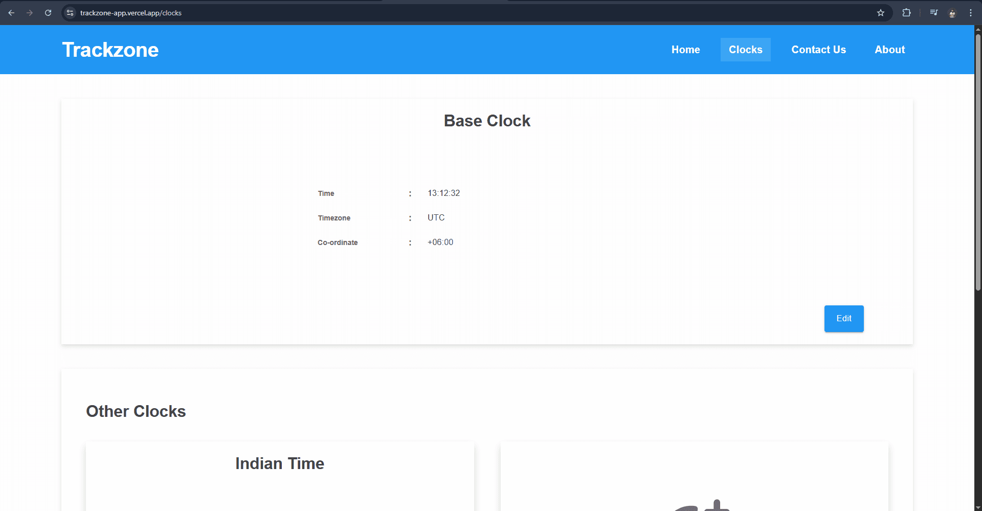Select the Clocks navigation tab

(745, 49)
